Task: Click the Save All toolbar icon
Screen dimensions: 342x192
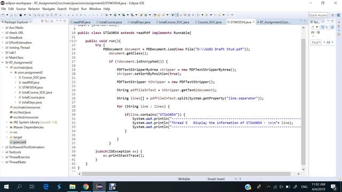Action: pyautogui.click(x=15, y=15)
